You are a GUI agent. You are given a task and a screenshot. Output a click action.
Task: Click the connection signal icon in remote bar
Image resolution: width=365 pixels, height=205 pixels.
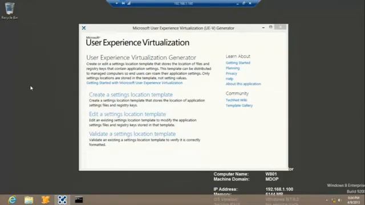tap(129, 3)
